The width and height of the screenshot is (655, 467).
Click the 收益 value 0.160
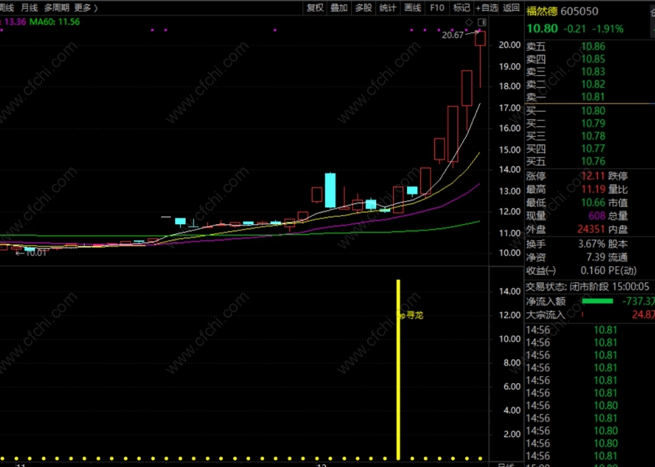(x=593, y=270)
